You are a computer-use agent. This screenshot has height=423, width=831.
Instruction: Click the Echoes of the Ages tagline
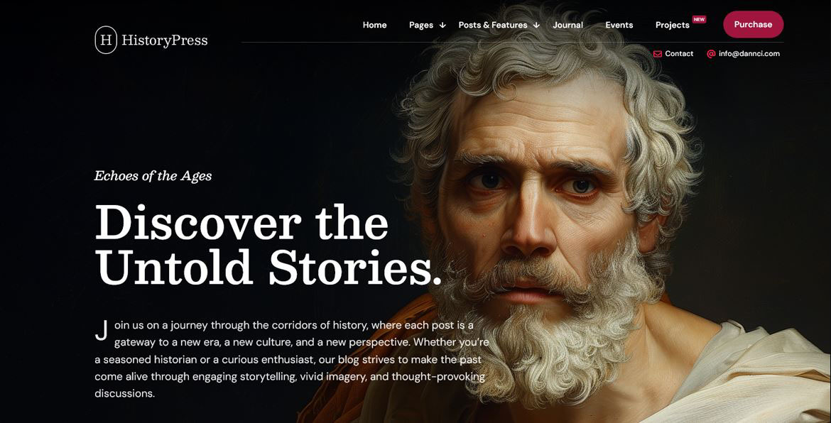(153, 176)
